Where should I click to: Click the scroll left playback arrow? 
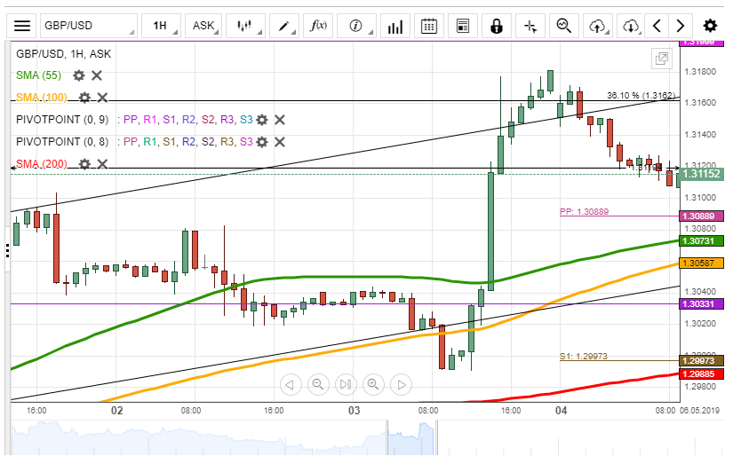click(291, 385)
